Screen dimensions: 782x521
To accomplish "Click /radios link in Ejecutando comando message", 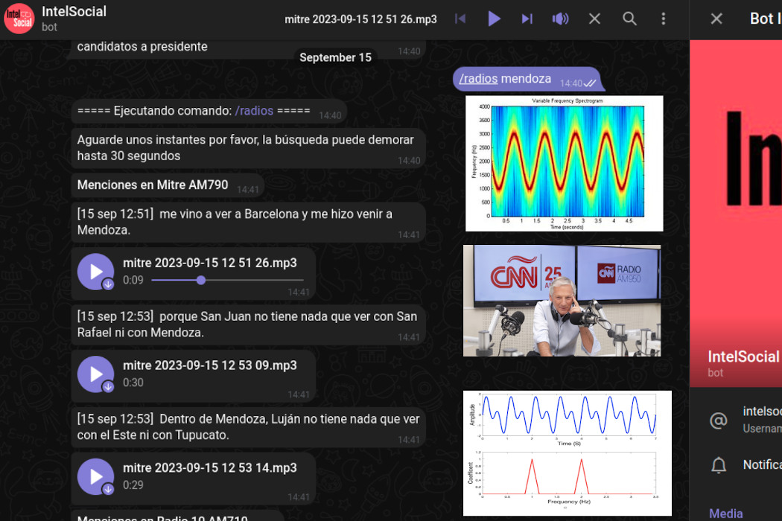I will click(254, 111).
